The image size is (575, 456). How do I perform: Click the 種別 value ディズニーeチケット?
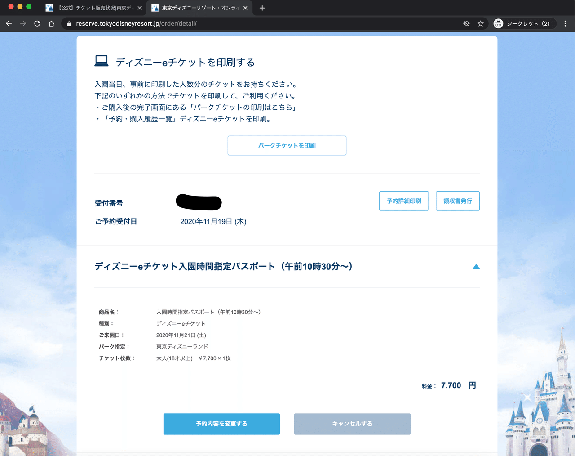click(181, 324)
